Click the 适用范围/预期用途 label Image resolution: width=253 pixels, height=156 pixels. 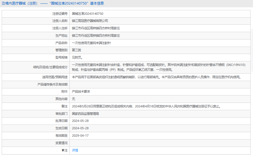pyautogui.click(x=55, y=77)
